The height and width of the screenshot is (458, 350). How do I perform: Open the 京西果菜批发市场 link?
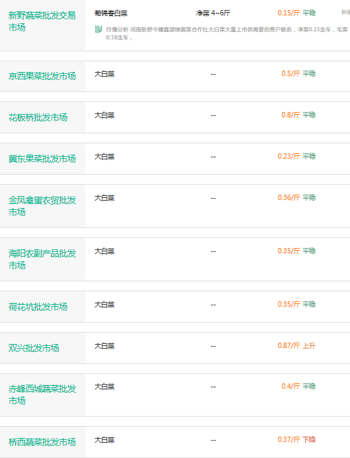42,76
